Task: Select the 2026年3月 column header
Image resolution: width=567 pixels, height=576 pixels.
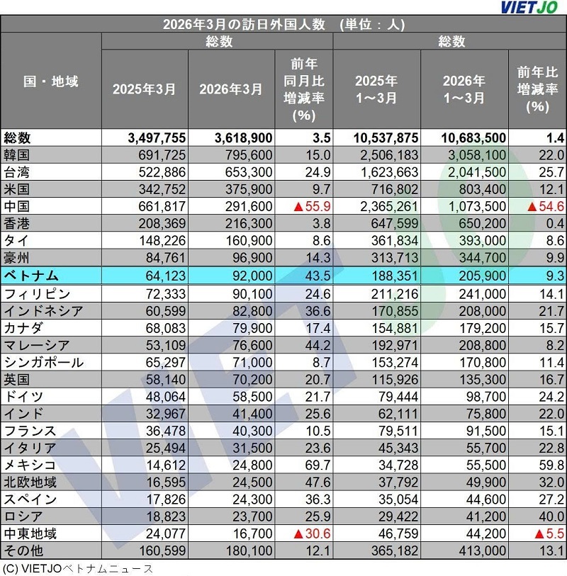Action: (231, 90)
